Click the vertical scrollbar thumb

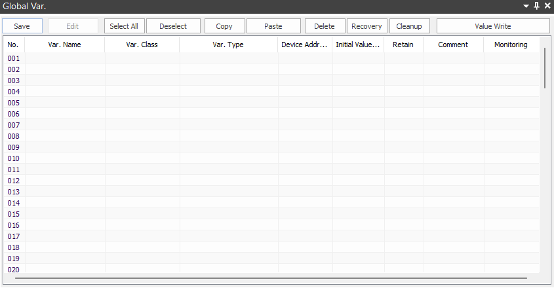(x=545, y=67)
